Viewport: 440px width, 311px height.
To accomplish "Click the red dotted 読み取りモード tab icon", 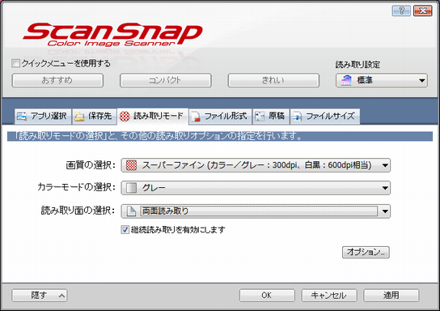I will pos(125,116).
